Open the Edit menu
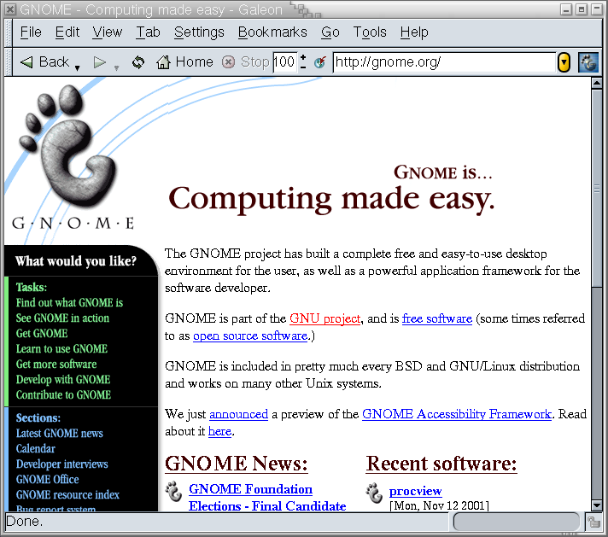Screen dimensions: 608x537 (67, 32)
